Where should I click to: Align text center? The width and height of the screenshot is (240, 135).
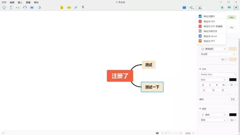pyautogui.click(x=213, y=90)
